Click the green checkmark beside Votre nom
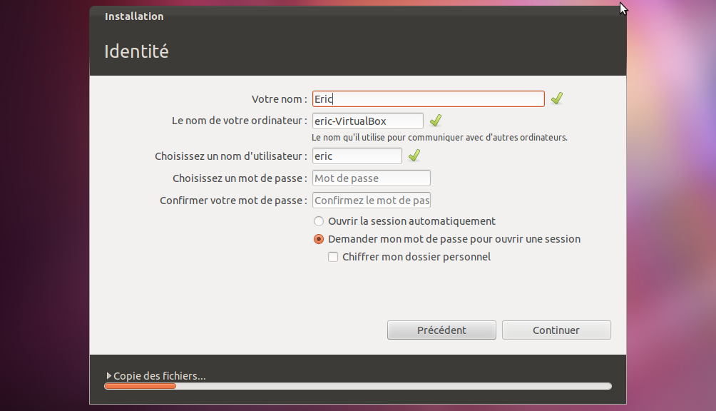The height and width of the screenshot is (411, 716). [557, 98]
